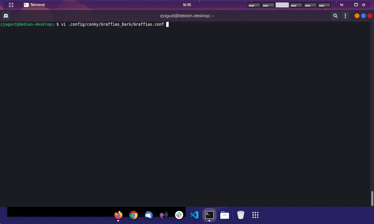Viewport: 374px width, 224px height.
Task: Open the Files manager from the dock
Action: 224,215
